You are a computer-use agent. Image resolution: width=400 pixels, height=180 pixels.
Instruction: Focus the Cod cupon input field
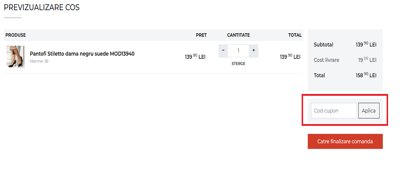pos(334,111)
